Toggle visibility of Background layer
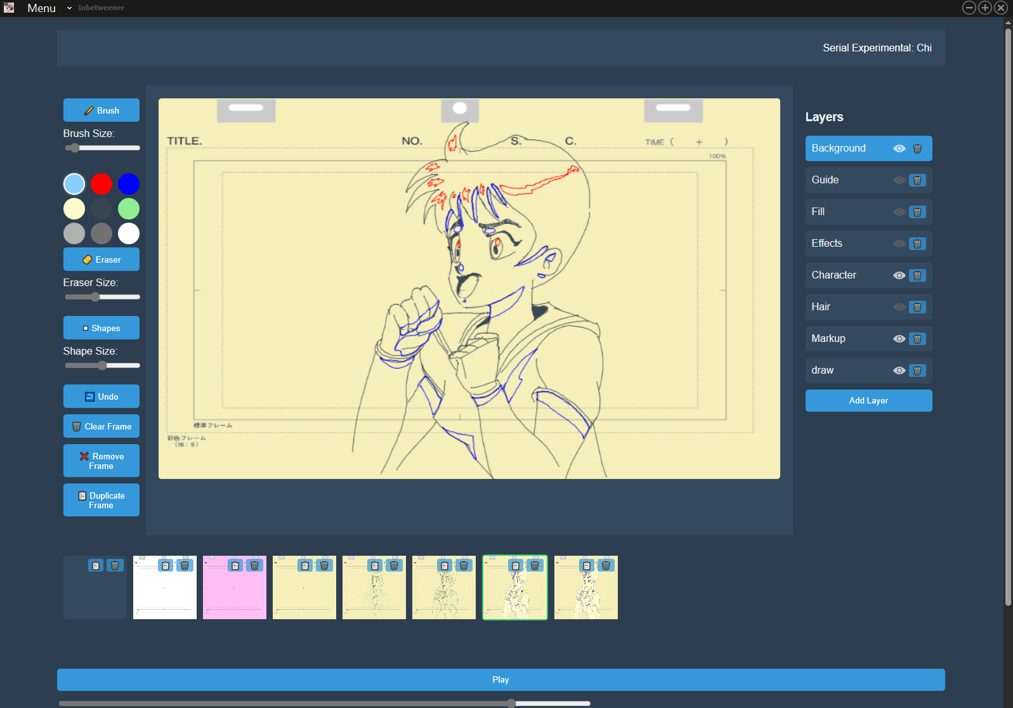This screenshot has height=708, width=1013. (899, 148)
